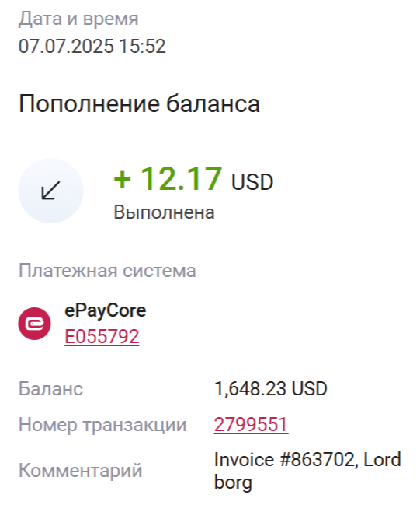The width and height of the screenshot is (420, 519).
Task: Click the Выполнена status text
Action: point(164,212)
